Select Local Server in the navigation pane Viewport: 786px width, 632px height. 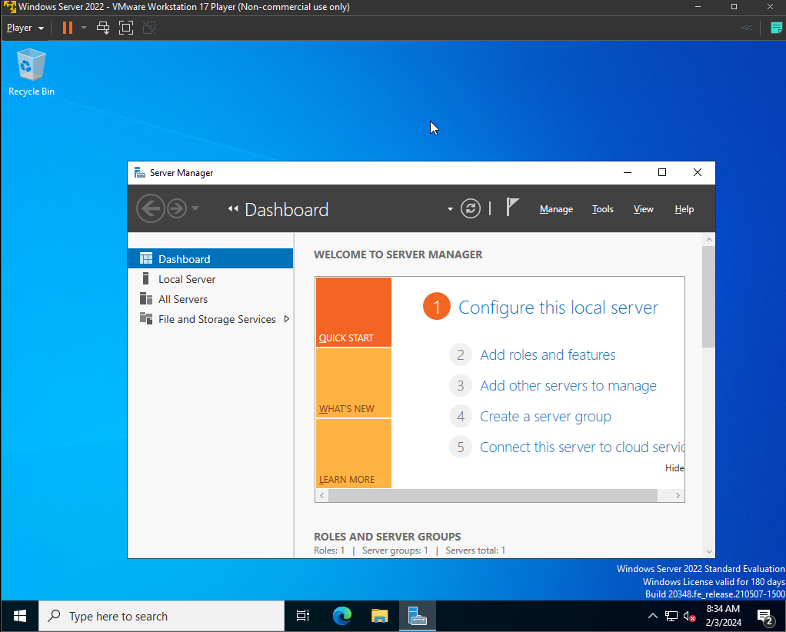tap(210, 278)
